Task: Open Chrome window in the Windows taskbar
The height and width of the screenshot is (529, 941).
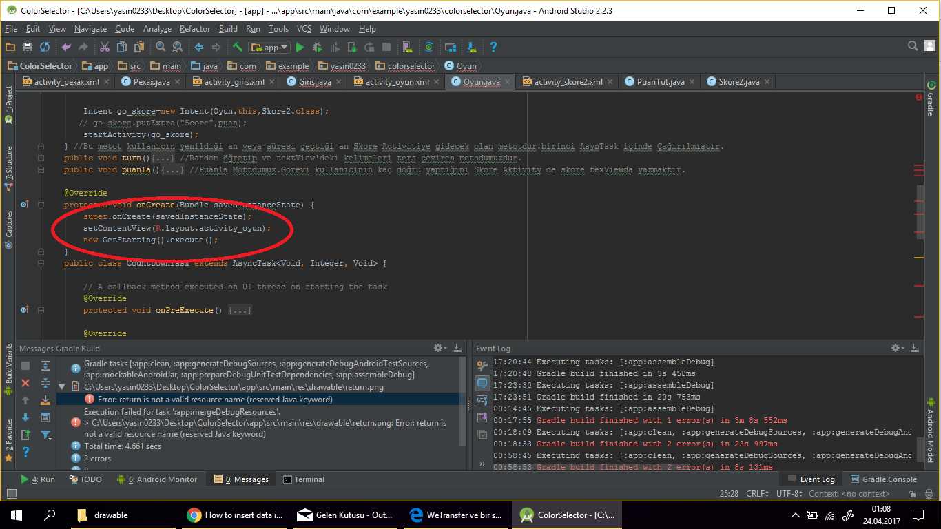Action: click(x=234, y=515)
